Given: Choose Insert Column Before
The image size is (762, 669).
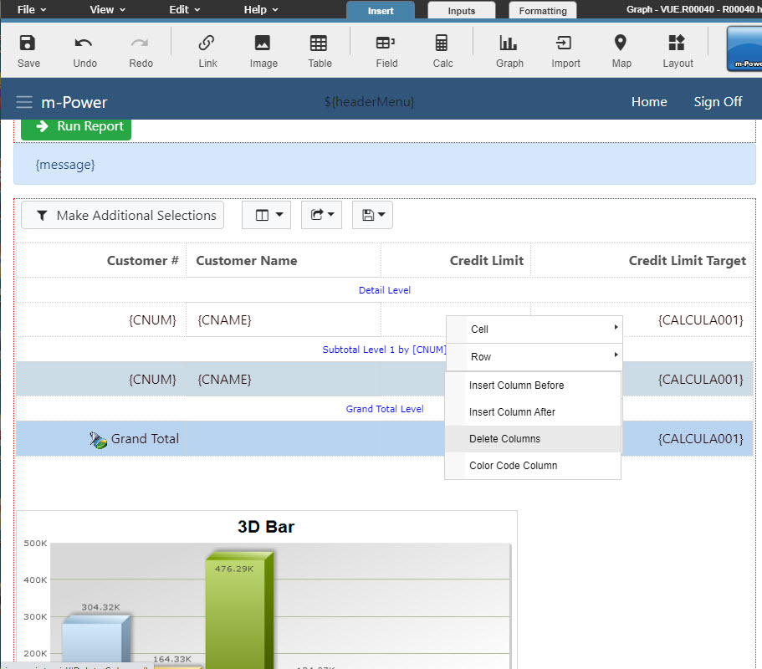Looking at the screenshot, I should (533, 386).
